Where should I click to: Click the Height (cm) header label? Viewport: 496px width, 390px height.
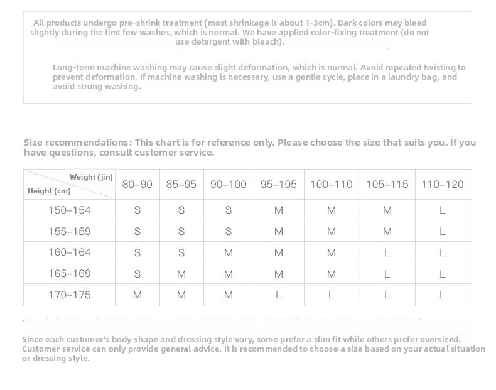(49, 191)
